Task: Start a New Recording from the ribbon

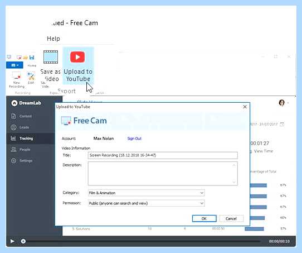Action: click(17, 79)
